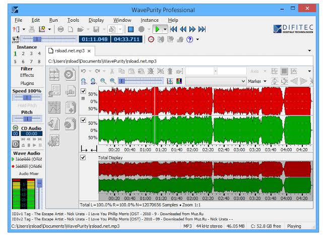Select instance number 8

[x=39, y=62]
